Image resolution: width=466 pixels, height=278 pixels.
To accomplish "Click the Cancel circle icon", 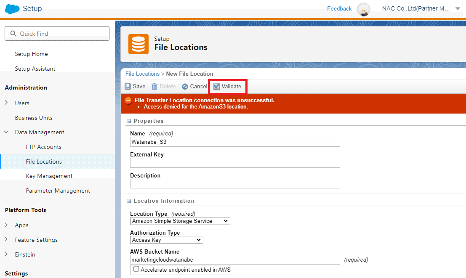I will point(185,87).
